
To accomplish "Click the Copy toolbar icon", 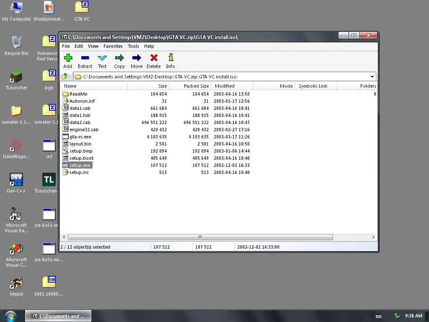I will point(119,58).
